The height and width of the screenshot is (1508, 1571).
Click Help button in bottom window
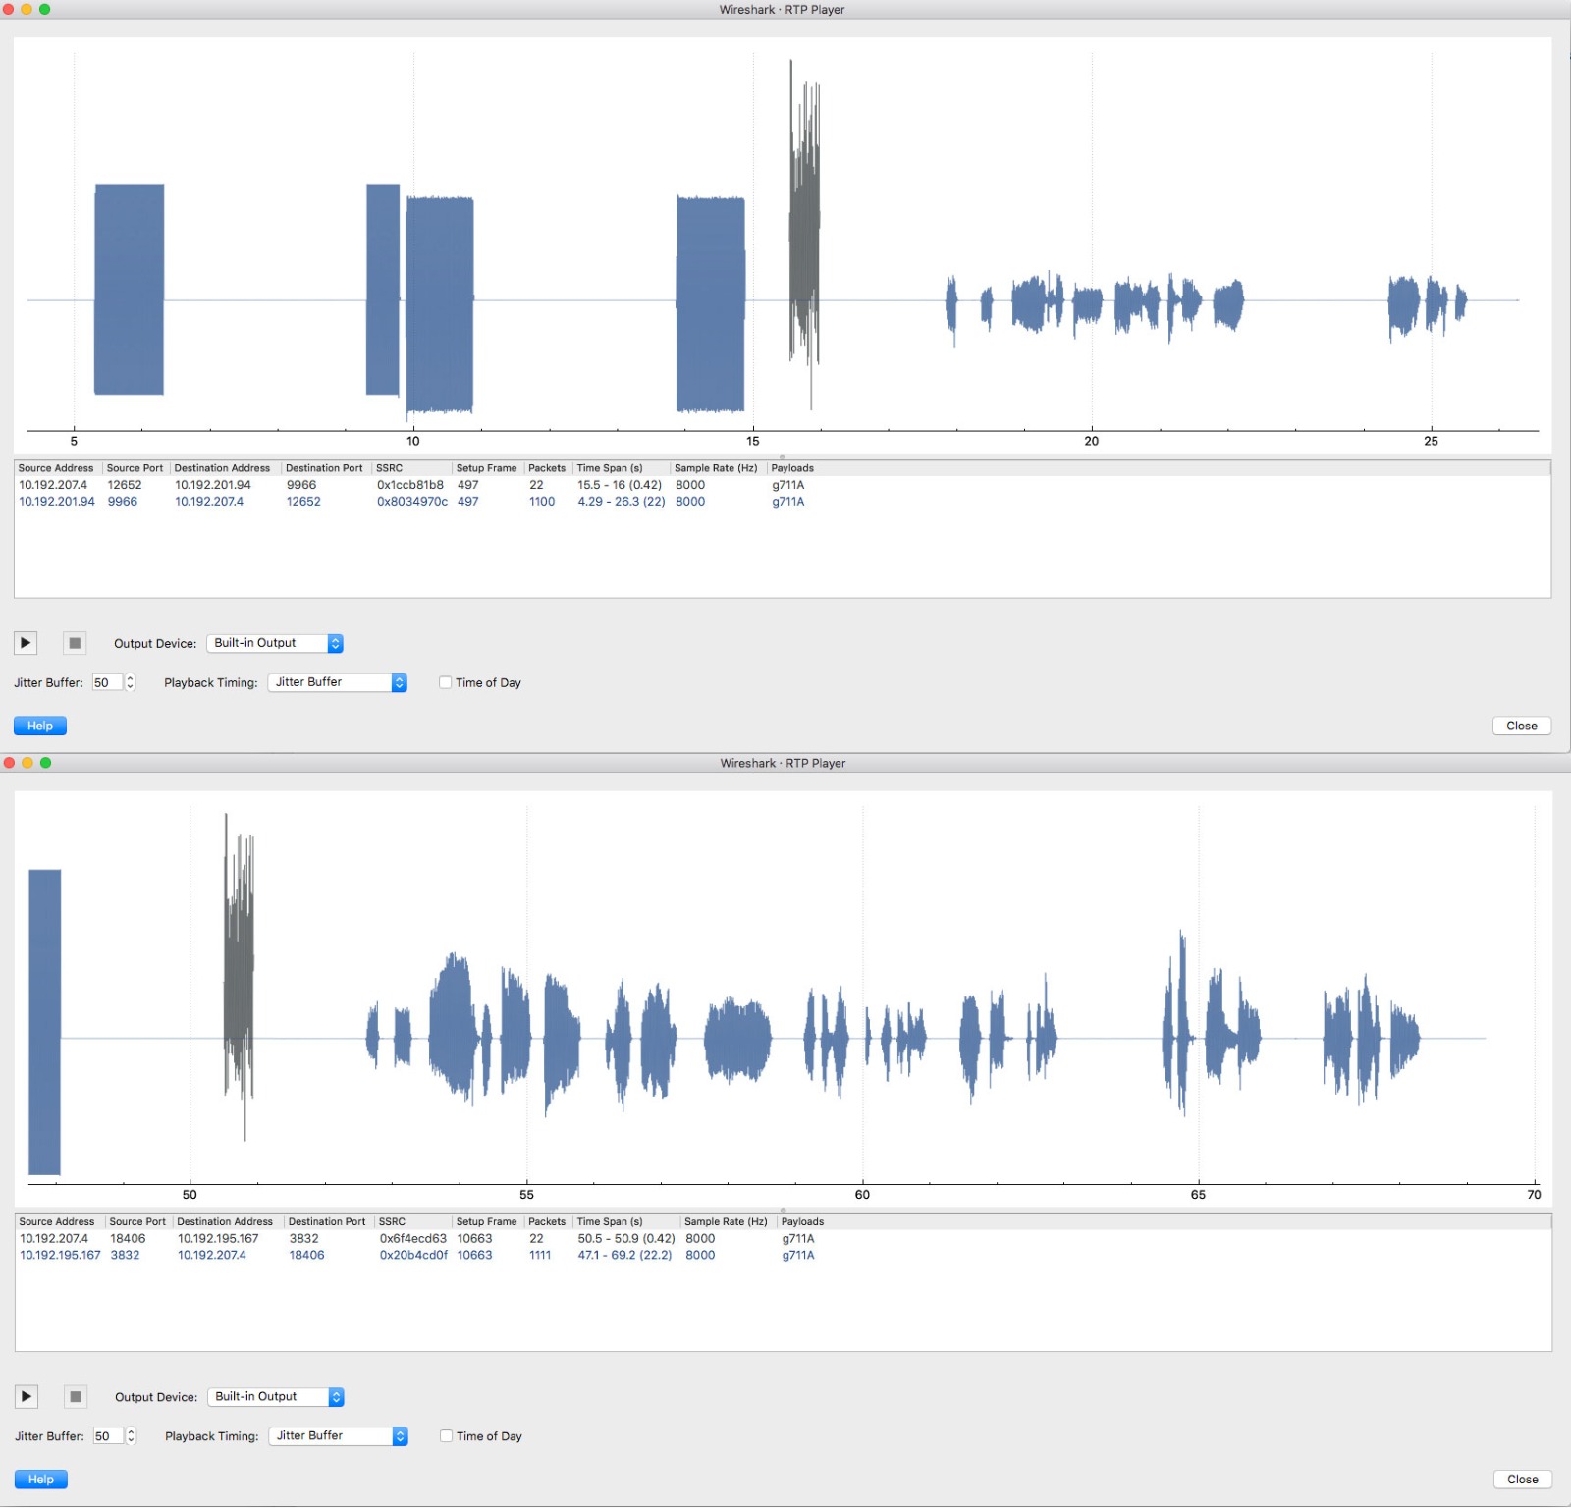click(x=41, y=1479)
